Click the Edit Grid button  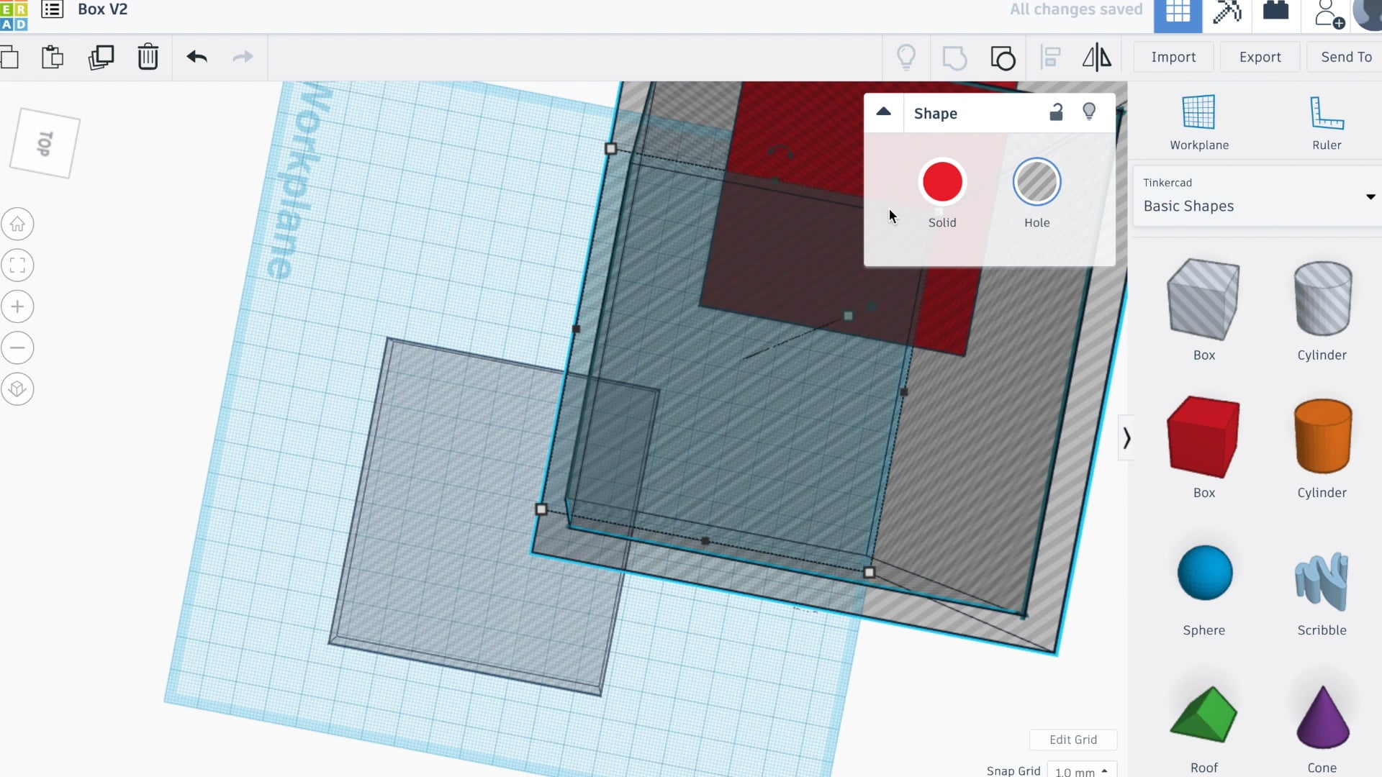[1072, 740]
